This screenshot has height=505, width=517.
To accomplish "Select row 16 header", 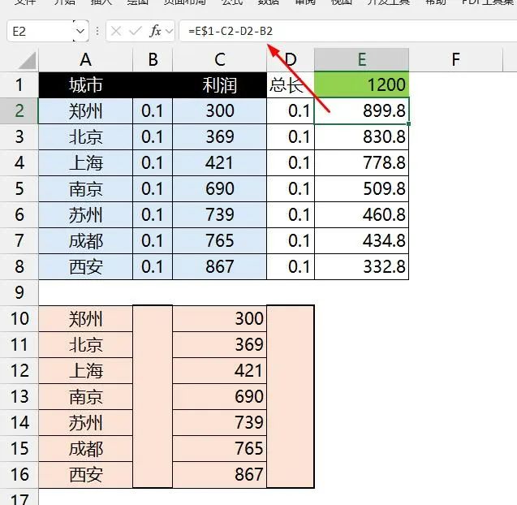I will point(19,475).
